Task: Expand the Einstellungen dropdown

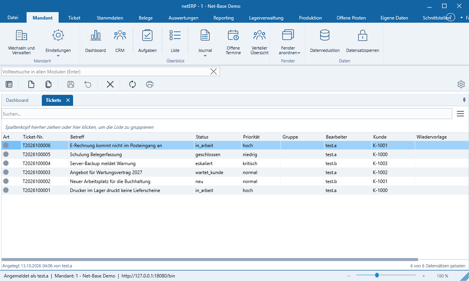Action: (58, 56)
